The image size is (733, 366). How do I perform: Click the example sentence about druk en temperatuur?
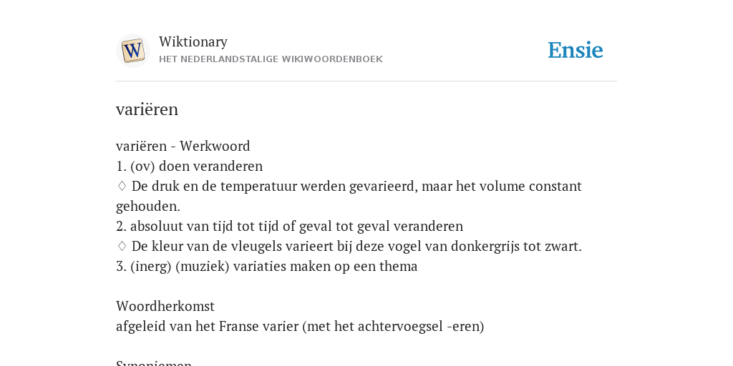(349, 196)
